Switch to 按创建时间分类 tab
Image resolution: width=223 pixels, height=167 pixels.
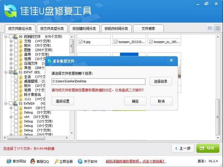84,29
